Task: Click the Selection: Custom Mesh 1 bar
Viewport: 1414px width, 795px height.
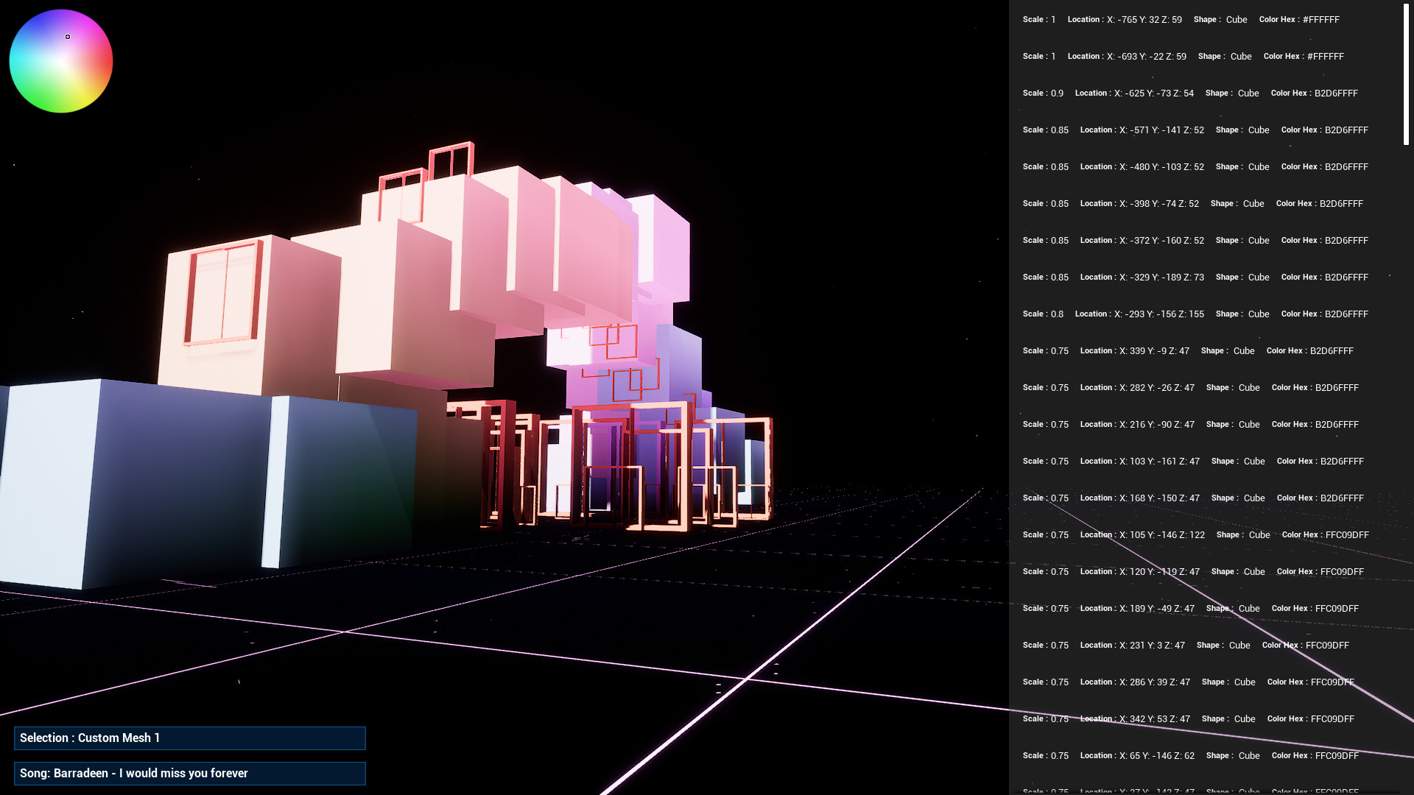Action: click(190, 738)
